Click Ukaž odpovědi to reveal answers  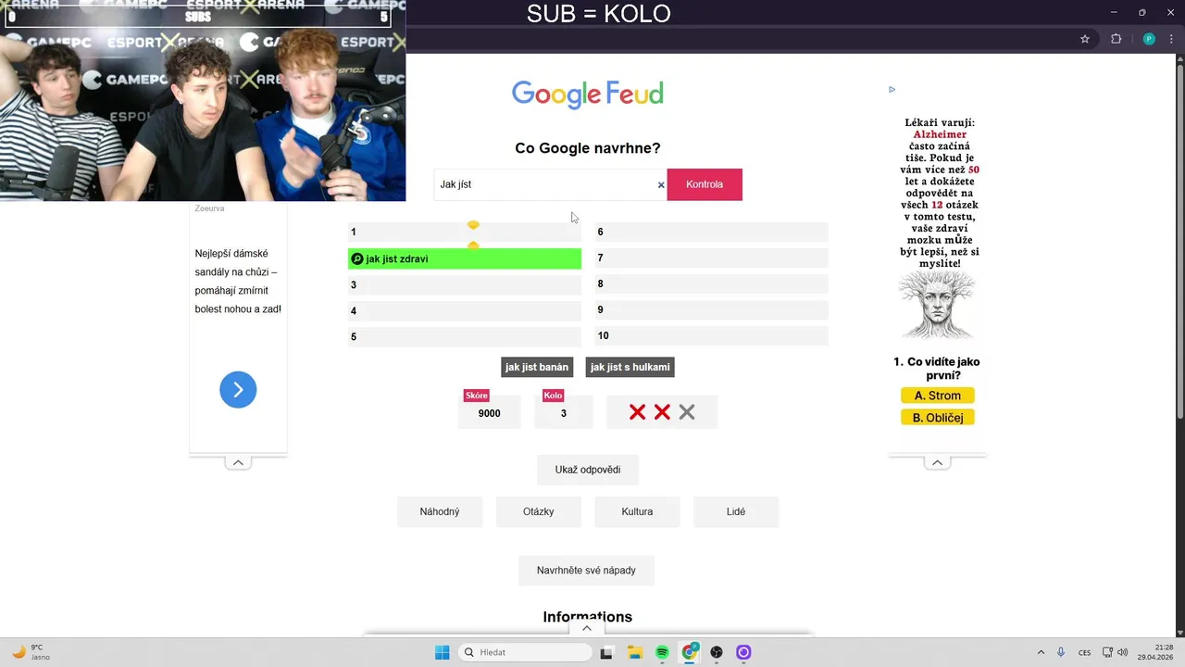[x=588, y=470]
